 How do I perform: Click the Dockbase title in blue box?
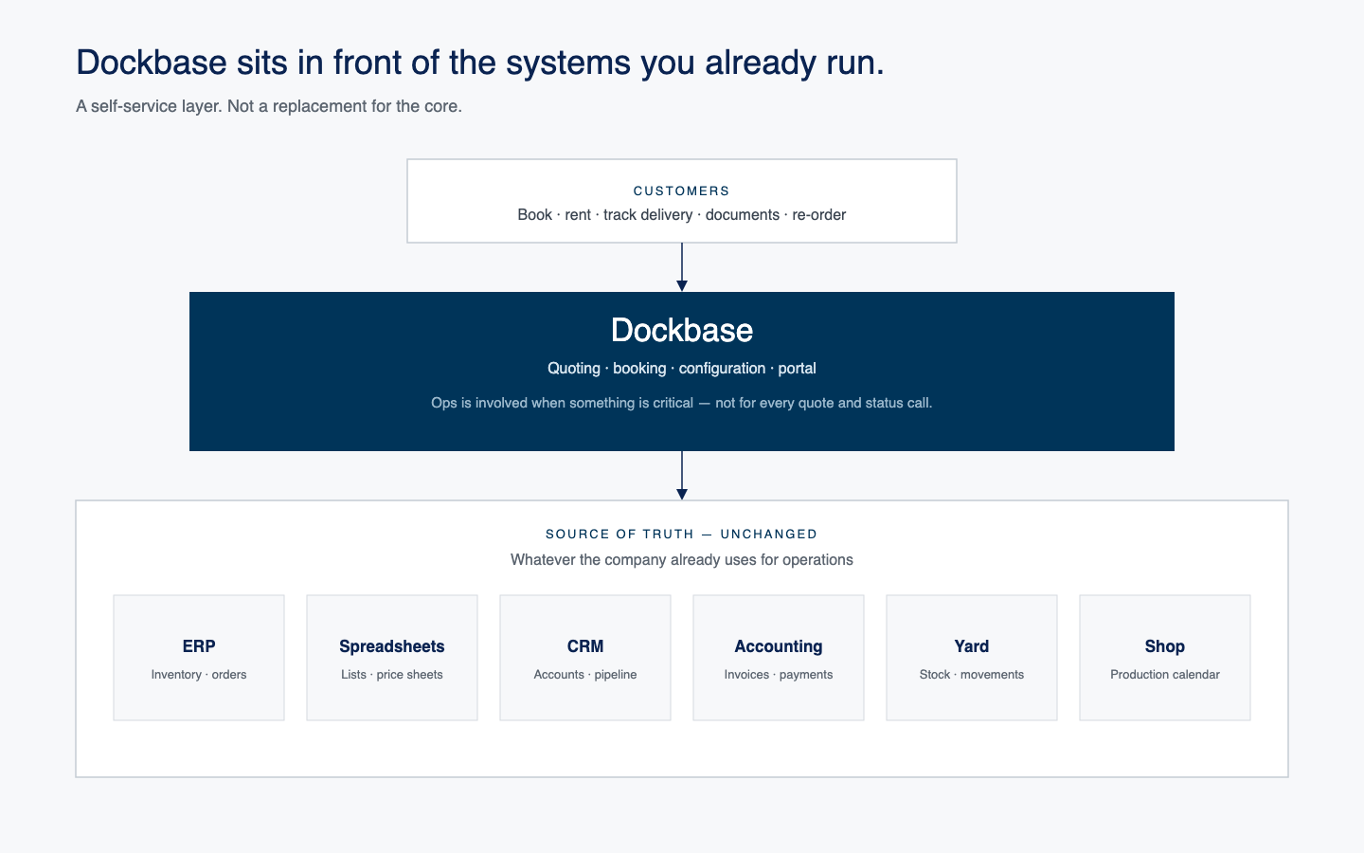coord(682,330)
